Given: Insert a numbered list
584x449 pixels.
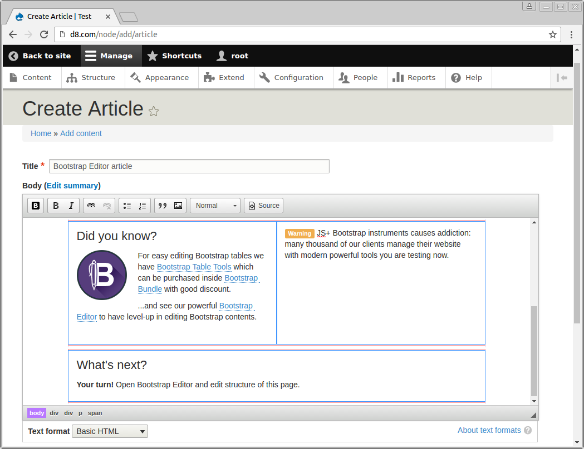Looking at the screenshot, I should click(x=143, y=206).
